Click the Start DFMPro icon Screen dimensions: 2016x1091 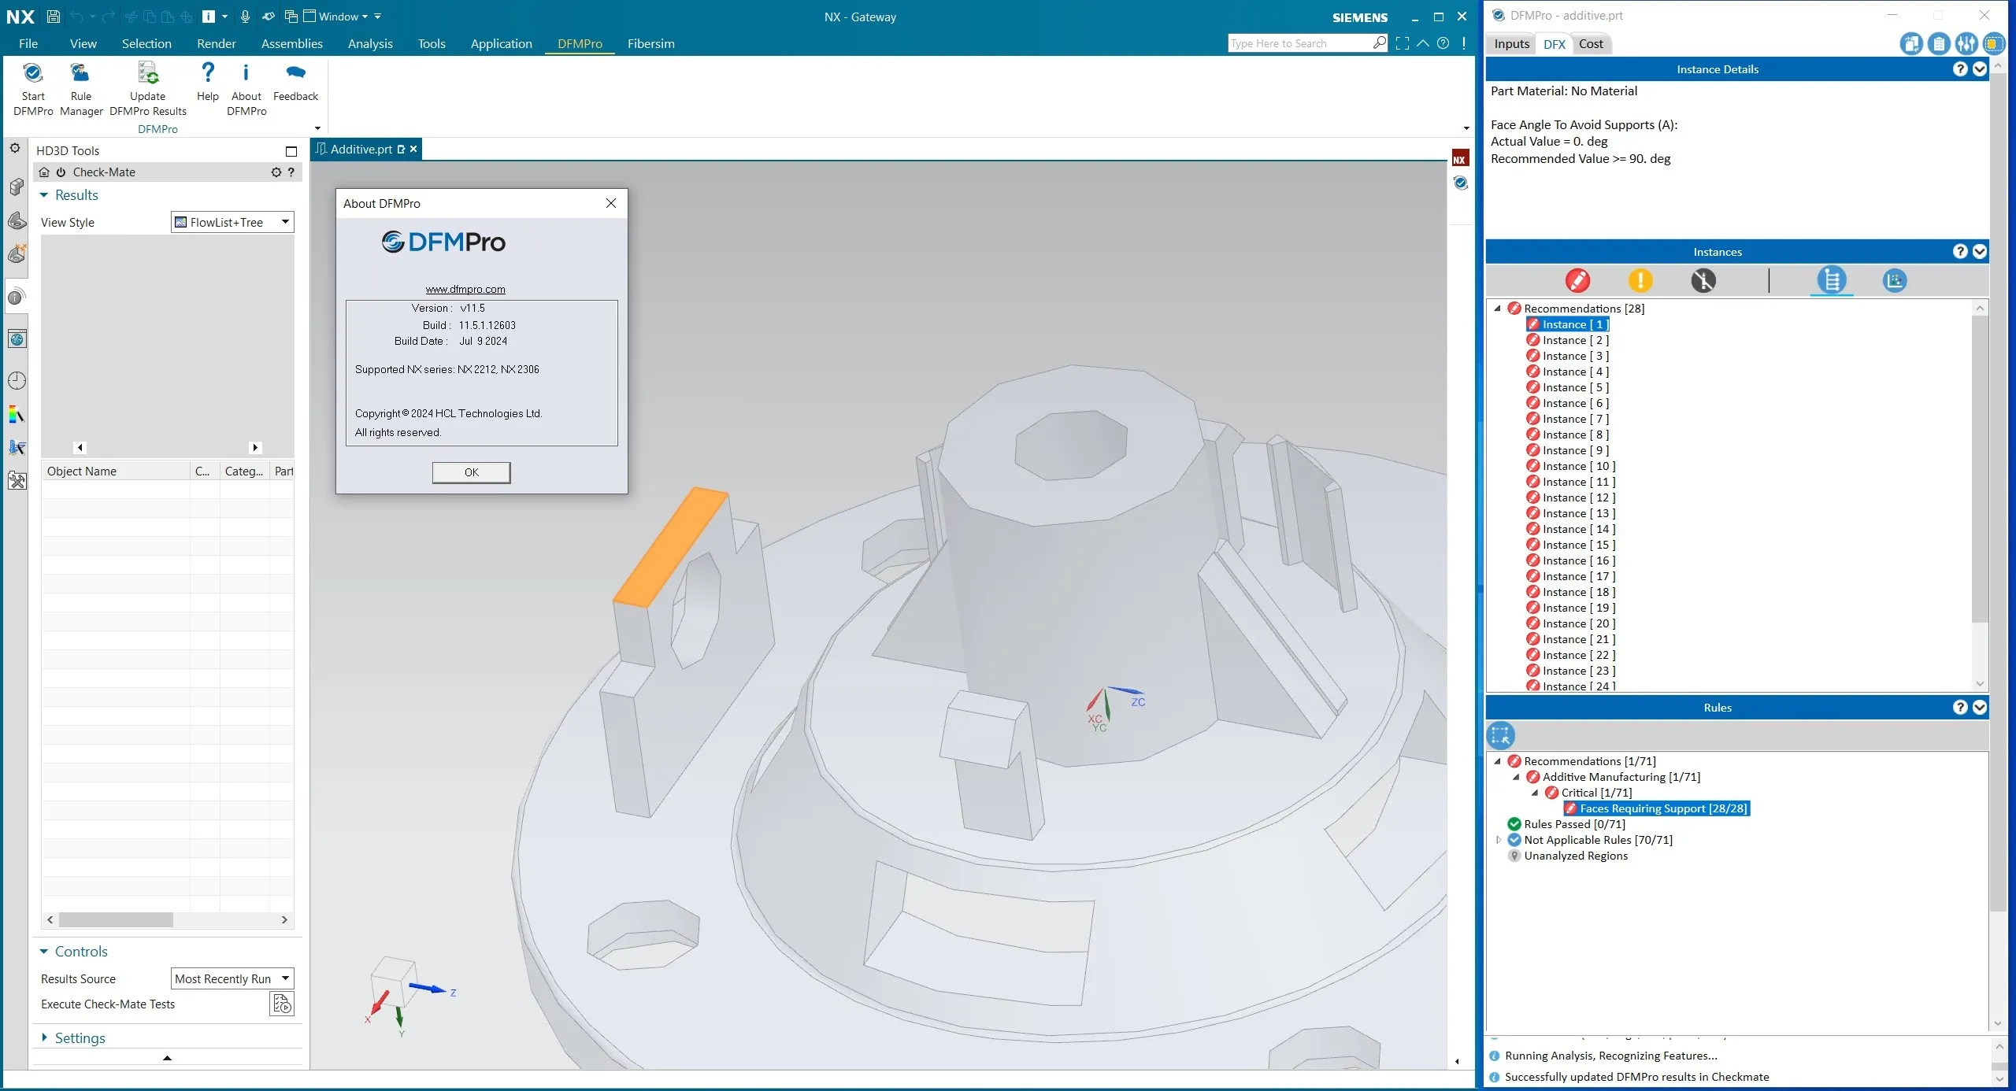point(33,75)
